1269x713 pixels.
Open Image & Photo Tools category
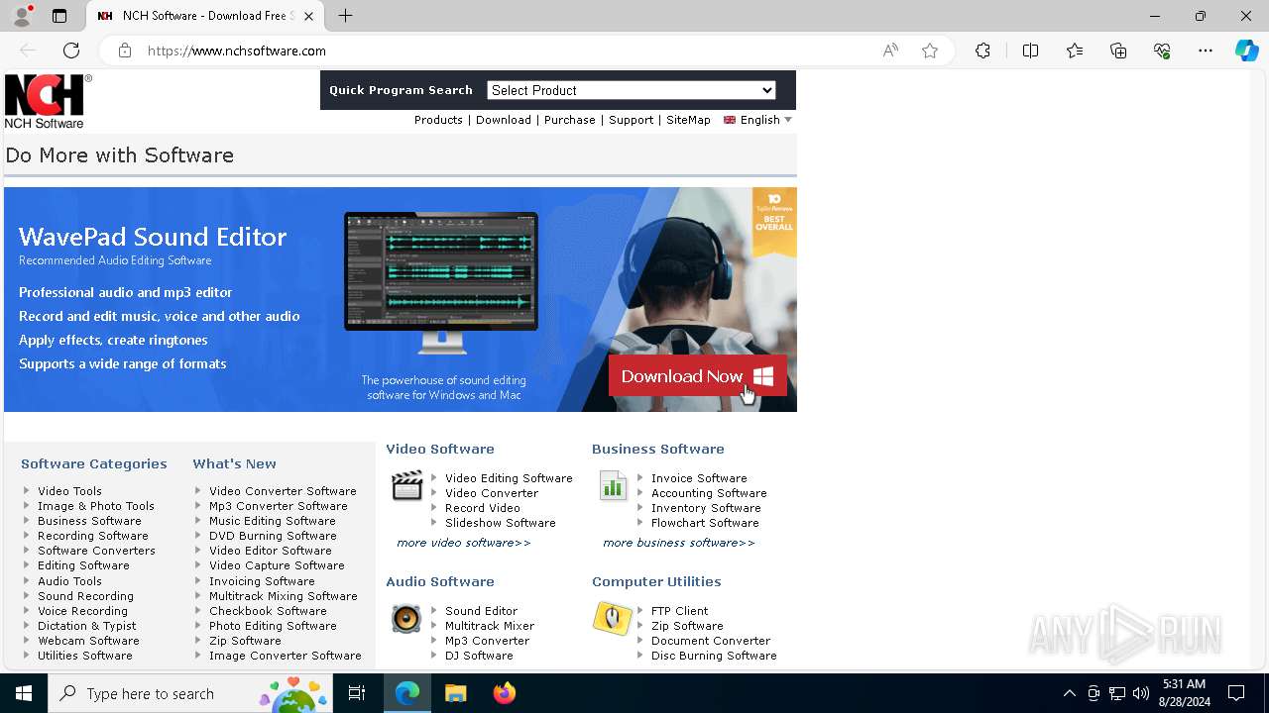point(96,506)
